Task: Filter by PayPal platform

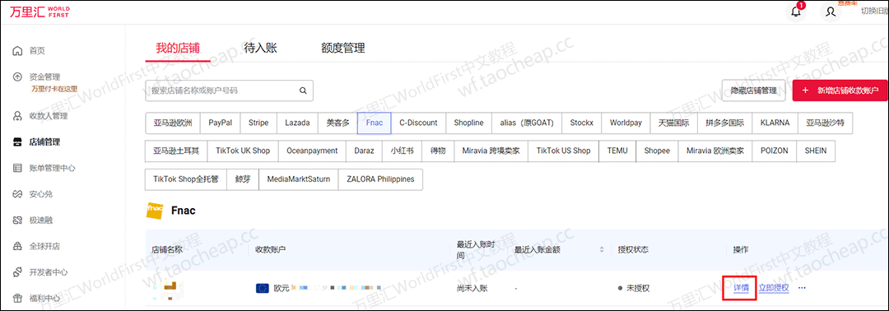Action: click(x=220, y=123)
